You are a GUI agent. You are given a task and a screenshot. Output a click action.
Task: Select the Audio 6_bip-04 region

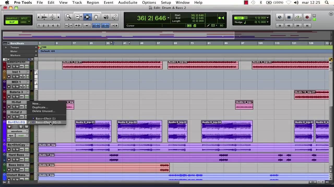click(227, 131)
